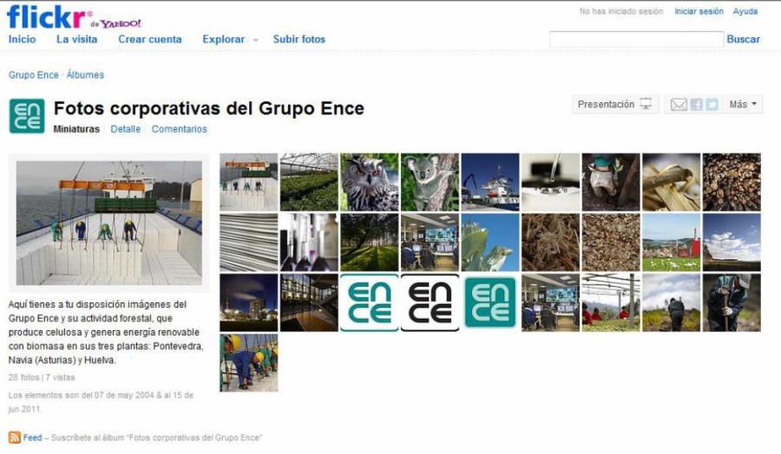Click the Álbumes breadcrumb link
The height and width of the screenshot is (454, 781).
(85, 75)
